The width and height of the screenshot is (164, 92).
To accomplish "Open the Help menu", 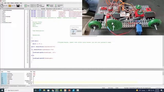I will (21, 3).
